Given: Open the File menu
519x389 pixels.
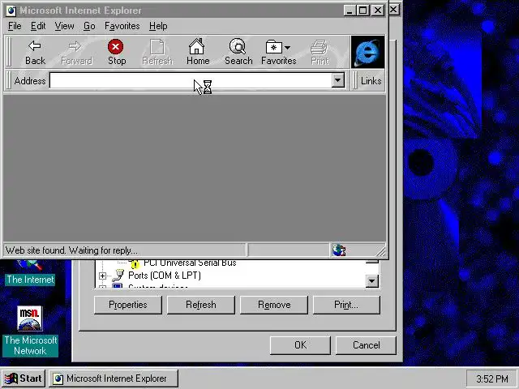Looking at the screenshot, I should 15,26.
